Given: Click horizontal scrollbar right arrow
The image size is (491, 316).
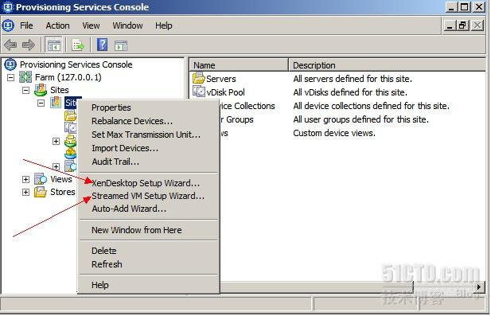Looking at the screenshot, I should point(479,287).
